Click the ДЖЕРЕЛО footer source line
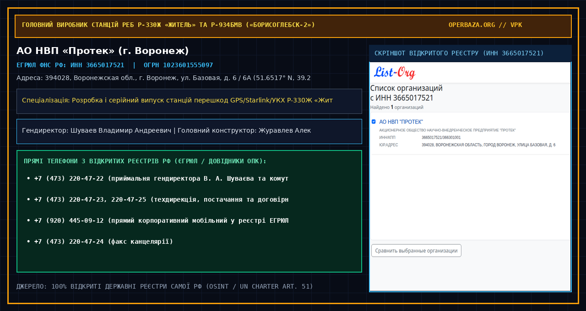Screen dimensions: 586x311 (x=165, y=286)
